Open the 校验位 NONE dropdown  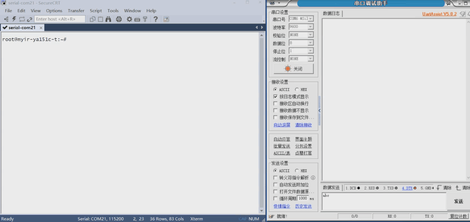(x=310, y=35)
